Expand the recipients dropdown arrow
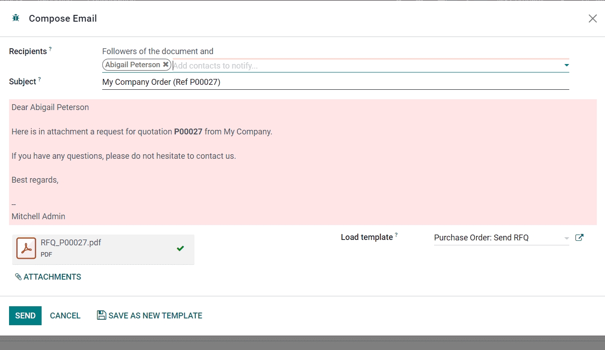The width and height of the screenshot is (605, 350). tap(566, 65)
